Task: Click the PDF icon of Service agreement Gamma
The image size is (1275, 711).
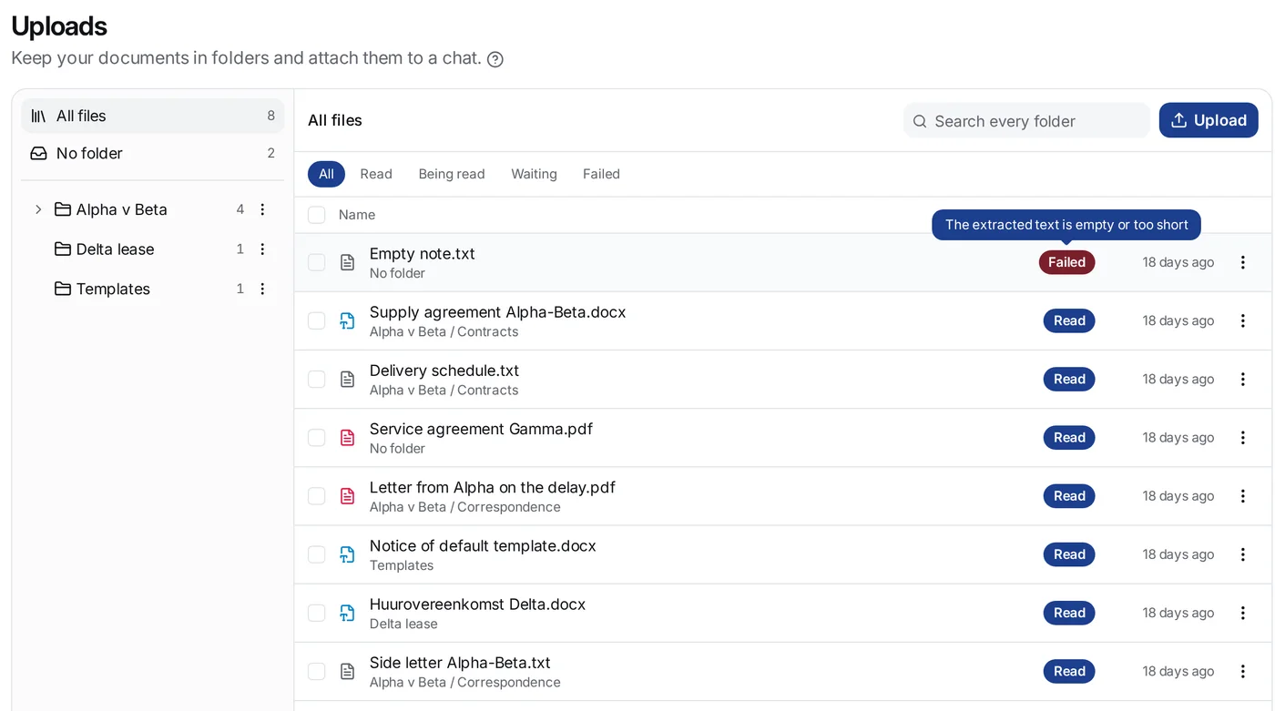Action: (x=347, y=437)
